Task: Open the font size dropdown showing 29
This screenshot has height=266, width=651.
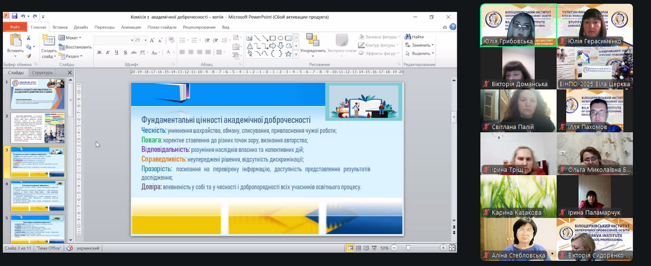Action: click(x=144, y=40)
